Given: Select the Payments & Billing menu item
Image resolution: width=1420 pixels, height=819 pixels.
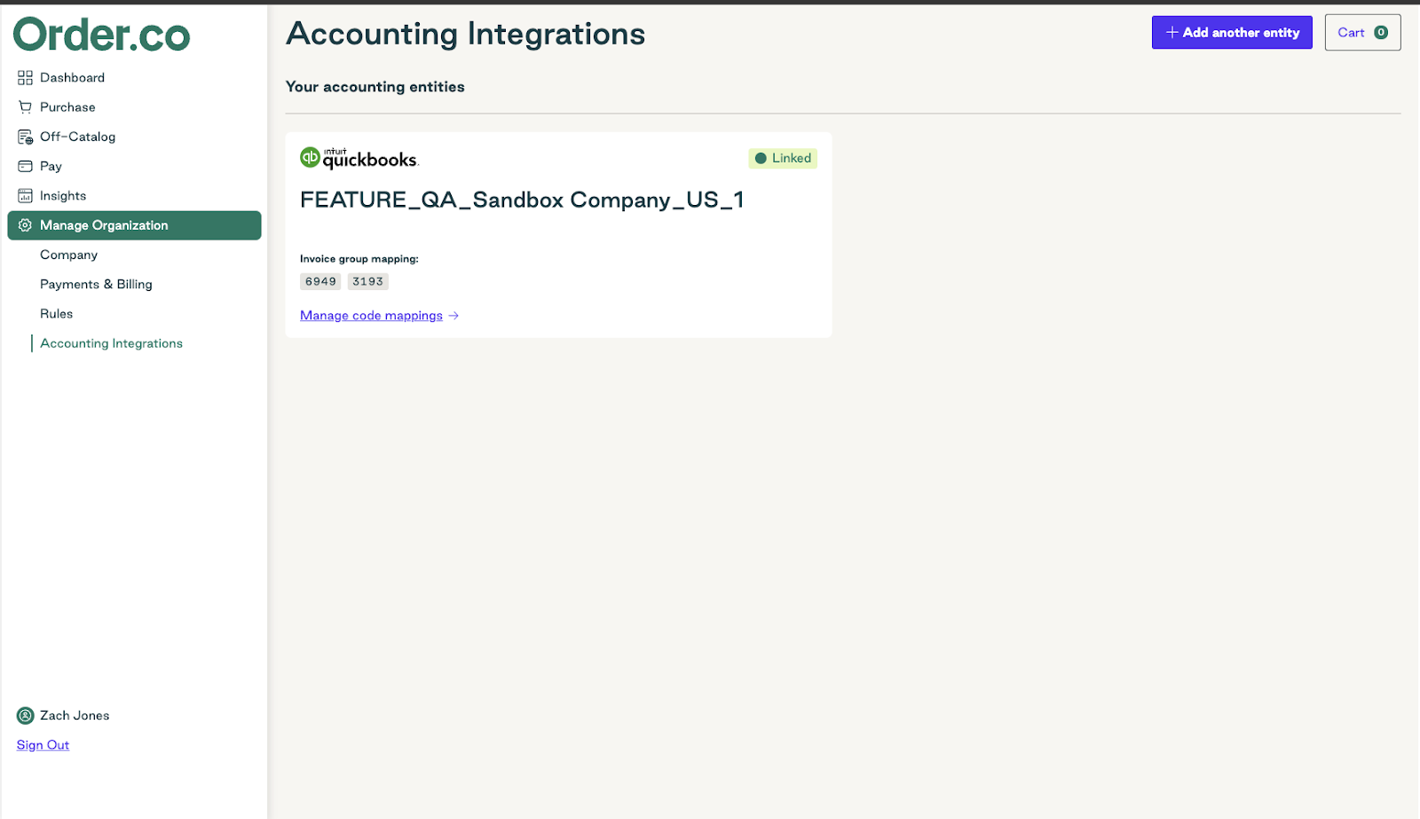Looking at the screenshot, I should click(x=96, y=284).
